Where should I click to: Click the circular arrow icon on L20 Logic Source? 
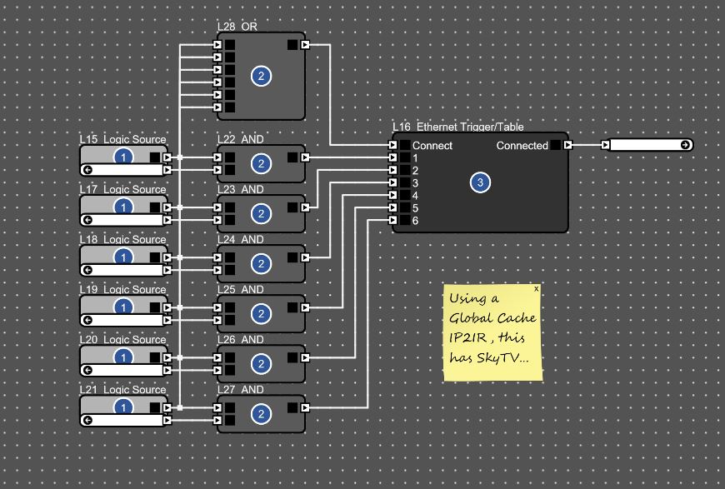click(86, 370)
